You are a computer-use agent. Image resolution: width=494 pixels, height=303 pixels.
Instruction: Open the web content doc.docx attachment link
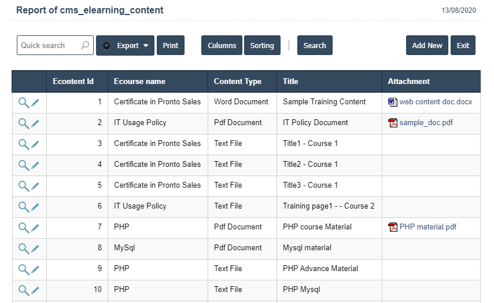click(436, 102)
